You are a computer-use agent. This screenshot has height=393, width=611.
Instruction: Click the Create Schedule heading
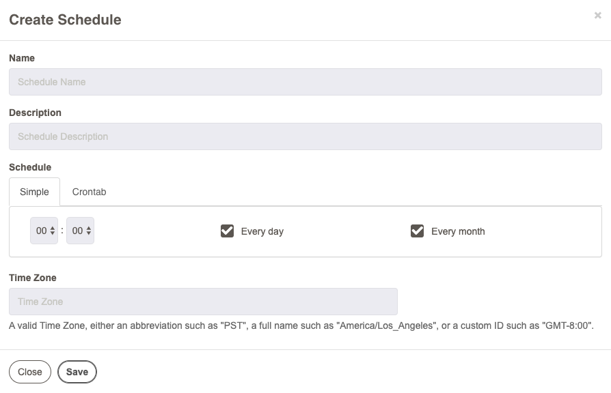65,20
